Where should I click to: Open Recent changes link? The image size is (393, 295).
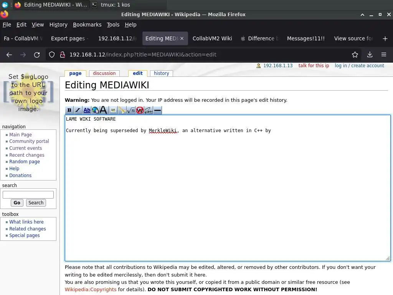(x=27, y=155)
